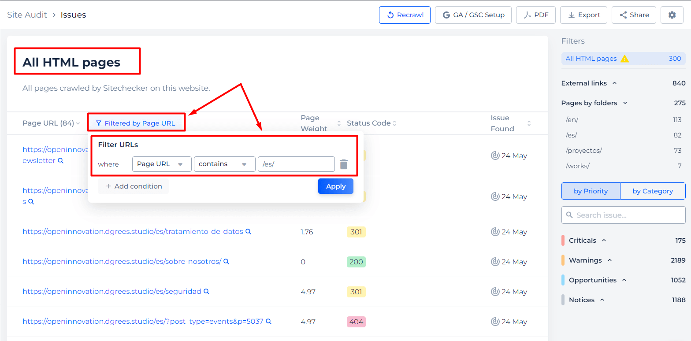Collapse the Criticals group
The height and width of the screenshot is (341, 691).
(x=604, y=241)
